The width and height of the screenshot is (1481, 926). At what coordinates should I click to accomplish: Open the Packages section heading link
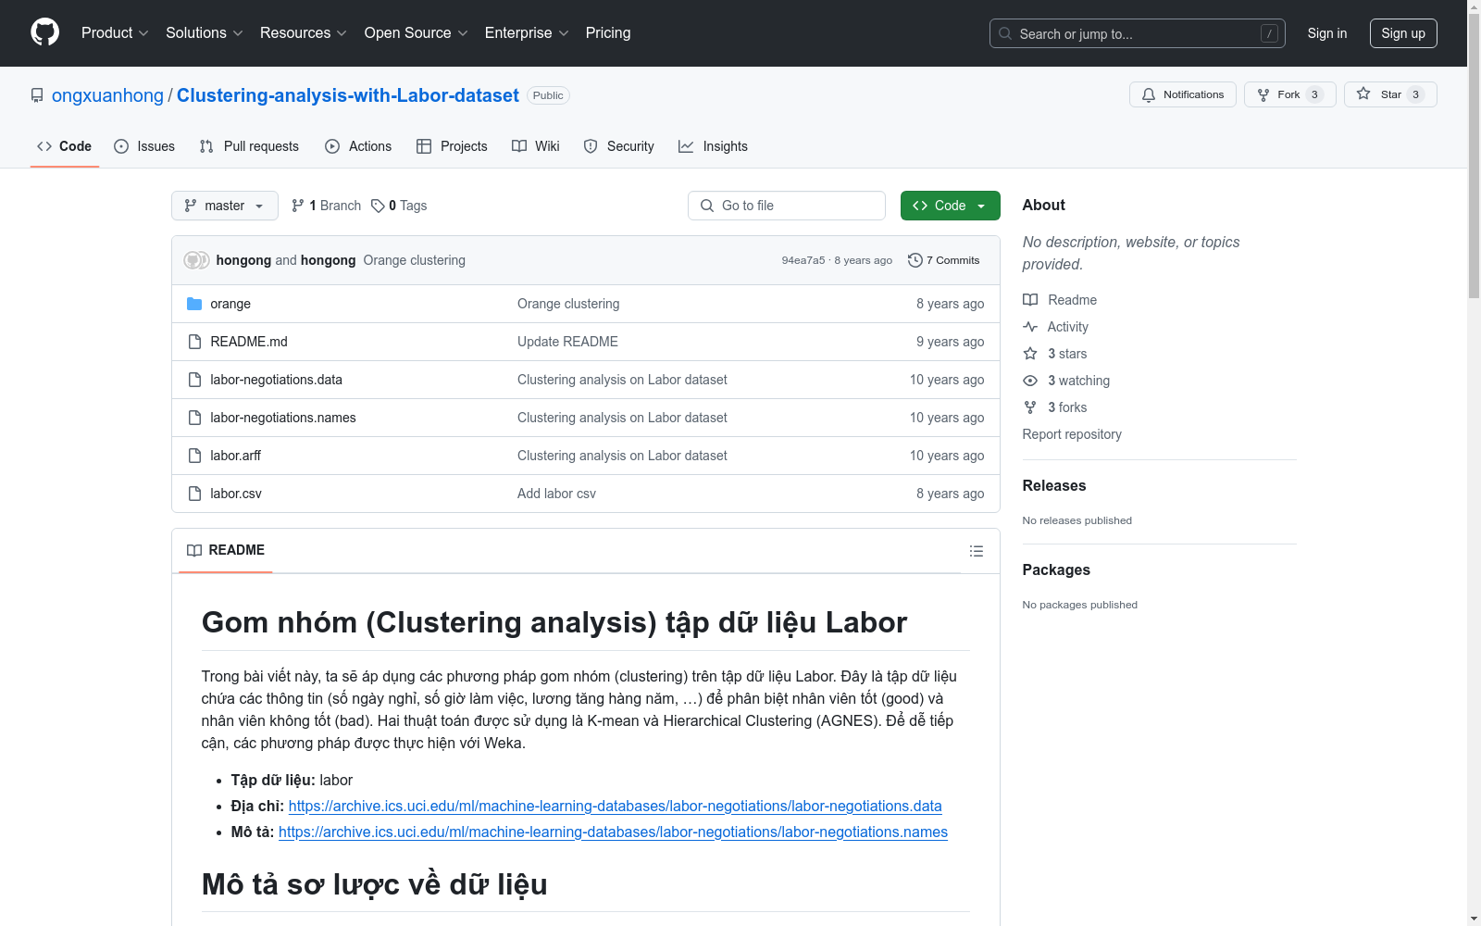[x=1056, y=569]
